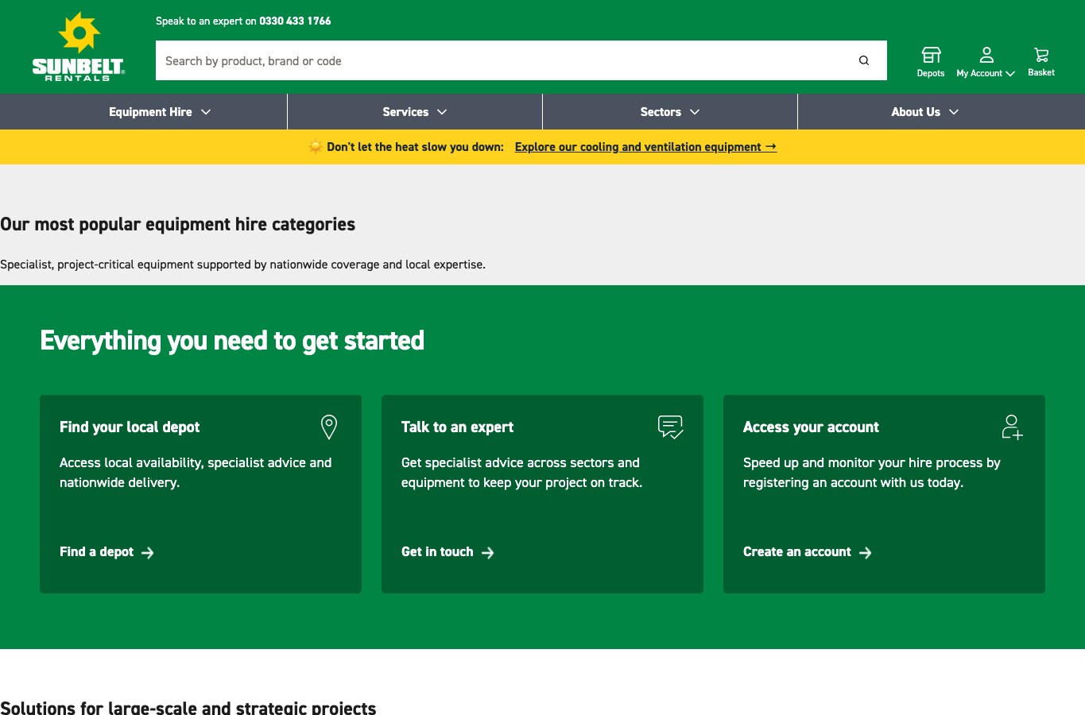Expand the Equipment Hire menu chevron
1085x715 pixels.
206,112
